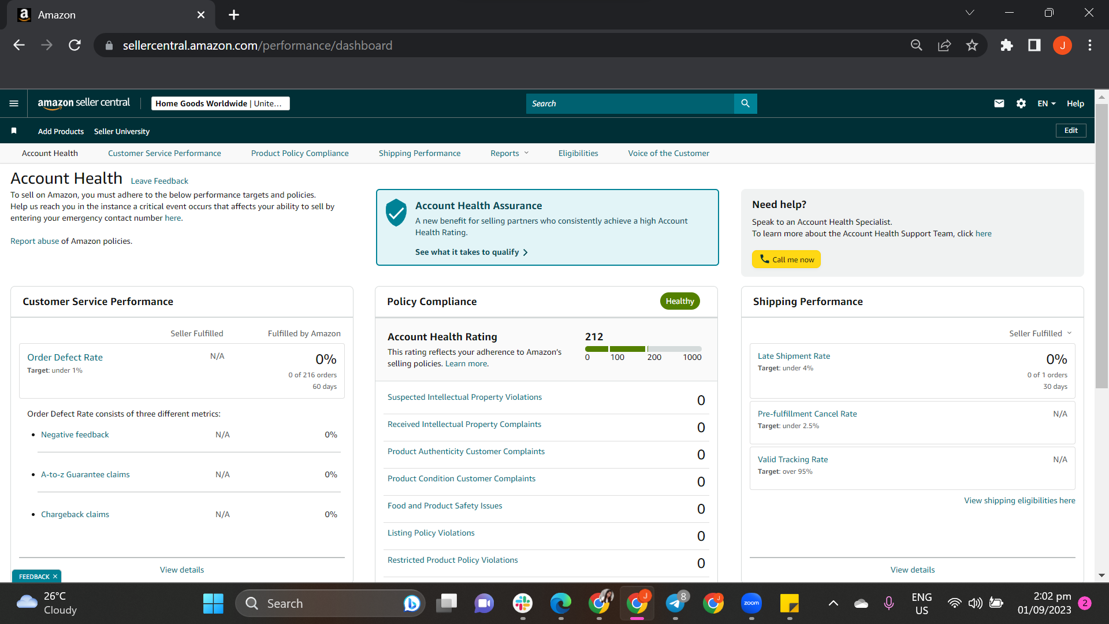Open the Report abuse link

click(x=35, y=241)
